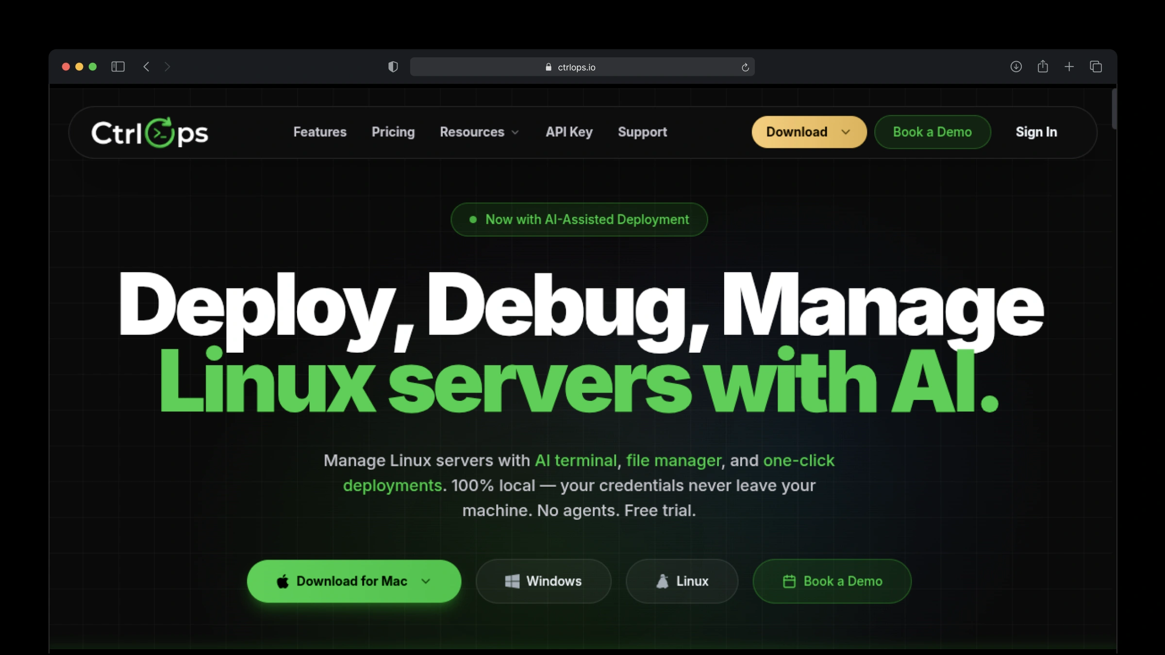Show tab overview icon
Screen dimensions: 1165x655
click(x=1096, y=66)
